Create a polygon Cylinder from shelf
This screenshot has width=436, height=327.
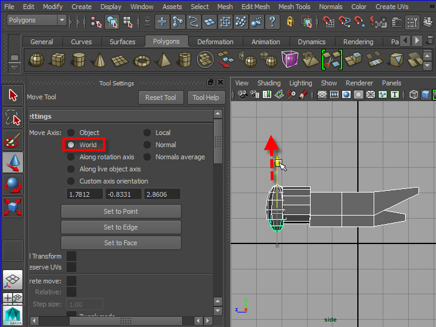(x=79, y=60)
